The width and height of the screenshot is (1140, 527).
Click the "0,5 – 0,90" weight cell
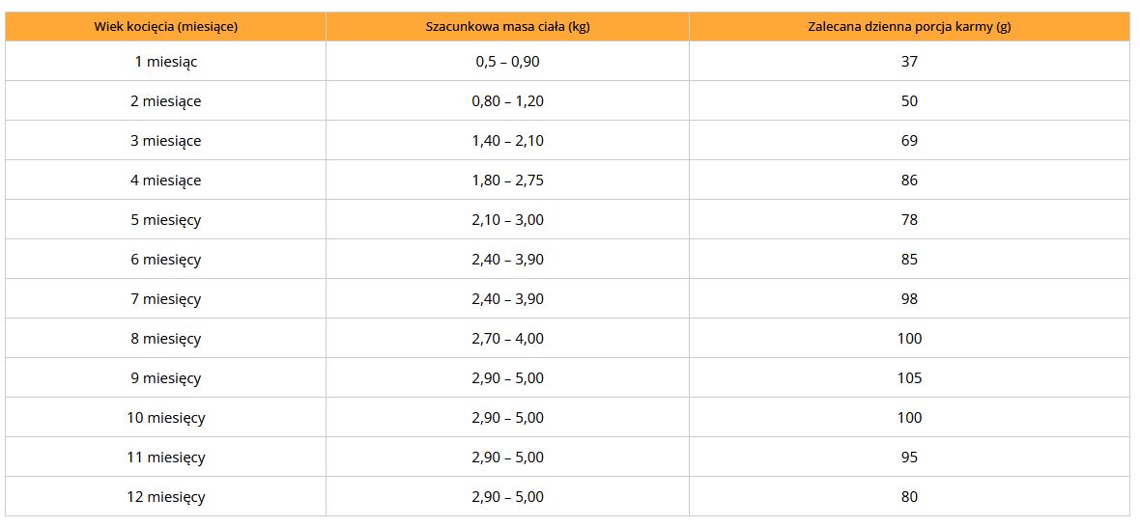pyautogui.click(x=507, y=62)
